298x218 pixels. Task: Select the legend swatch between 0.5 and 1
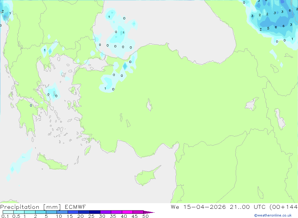(19, 212)
